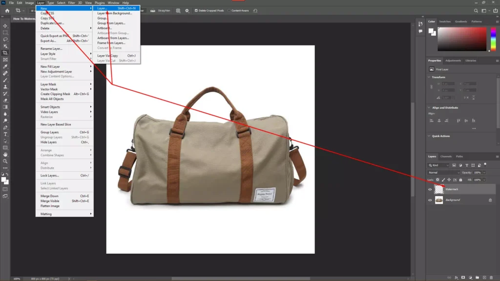Select the Object Selection tool
The width and height of the screenshot is (500, 281).
pos(5,46)
